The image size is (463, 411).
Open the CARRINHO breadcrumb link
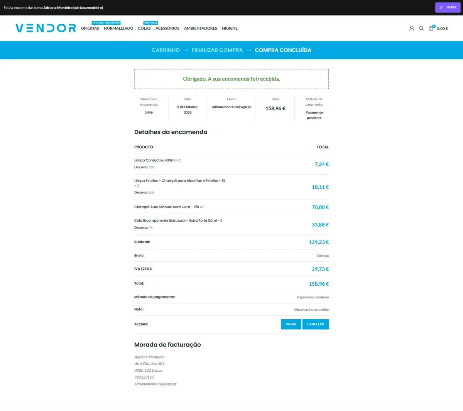click(166, 50)
